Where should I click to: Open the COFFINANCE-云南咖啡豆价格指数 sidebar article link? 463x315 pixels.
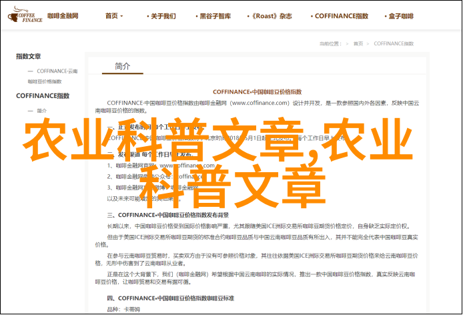point(53,76)
